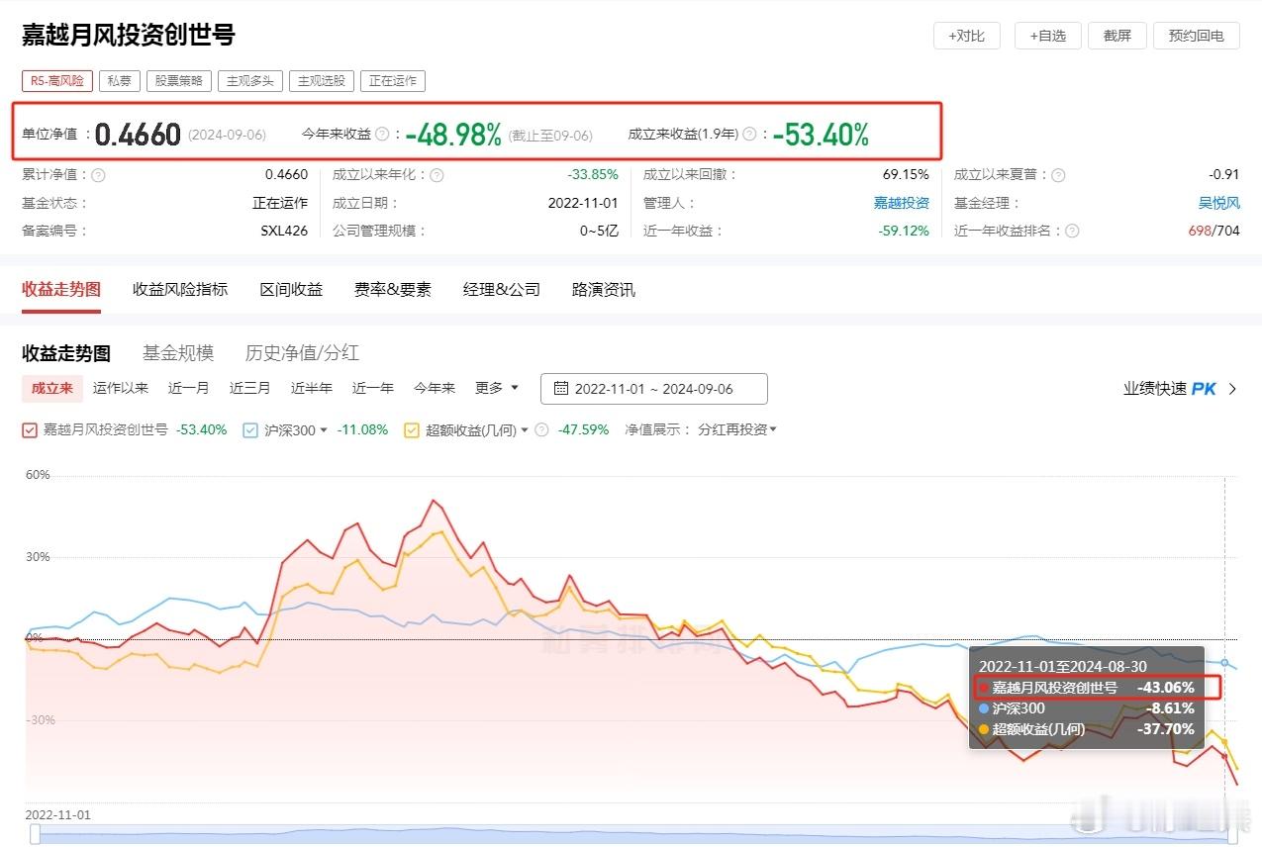Toggle 嘉越月风投资创世号 series checkbox
The image size is (1262, 847).
(x=30, y=430)
